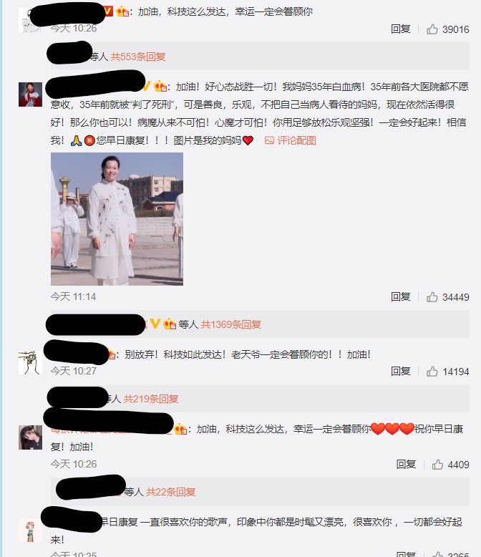
Task: Open the cartoon avatar of first commenter
Action: 30,20
